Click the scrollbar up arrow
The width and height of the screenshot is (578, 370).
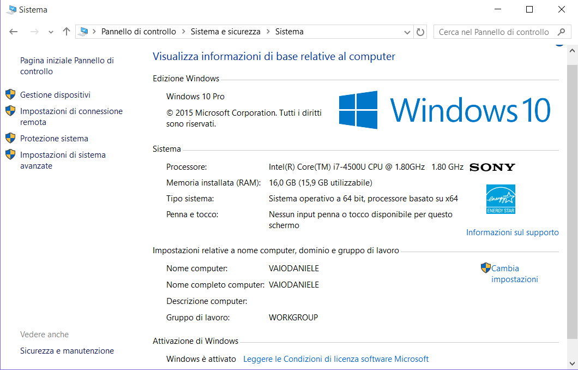point(572,51)
